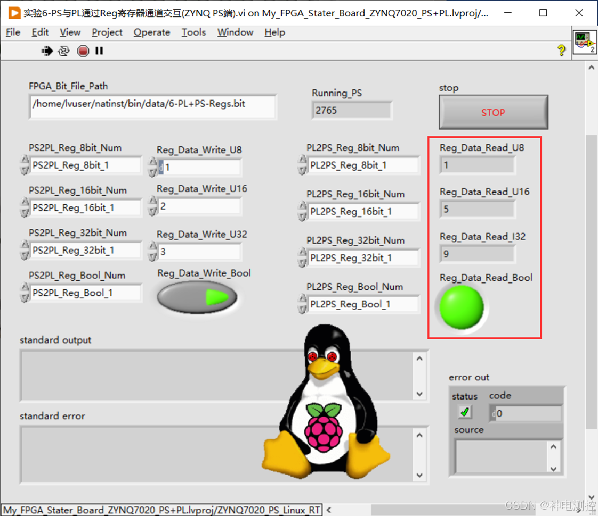Open the PL2PS_Reg_16bit_Num enum selector

[363, 212]
